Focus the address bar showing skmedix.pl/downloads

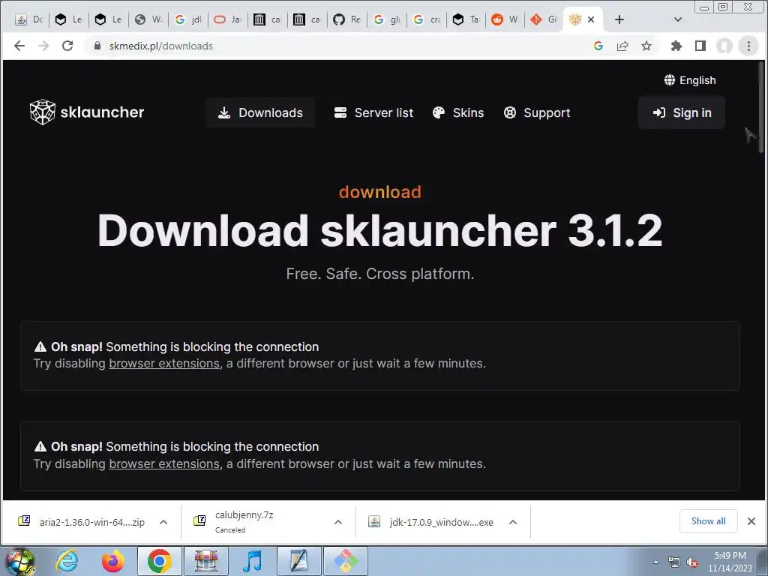338,46
